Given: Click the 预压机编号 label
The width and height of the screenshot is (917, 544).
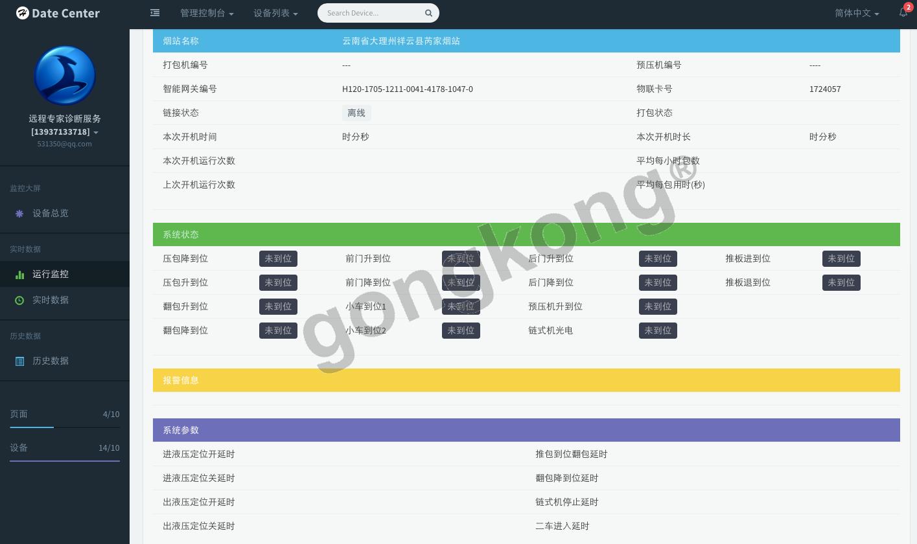Looking at the screenshot, I should click(x=659, y=65).
